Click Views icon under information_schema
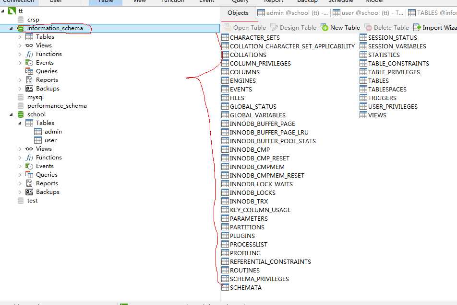Viewport: 457px width, 305px height. click(29, 45)
